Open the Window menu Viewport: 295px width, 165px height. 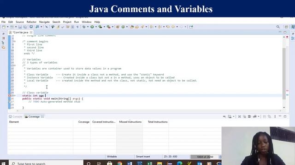pos(87,22)
